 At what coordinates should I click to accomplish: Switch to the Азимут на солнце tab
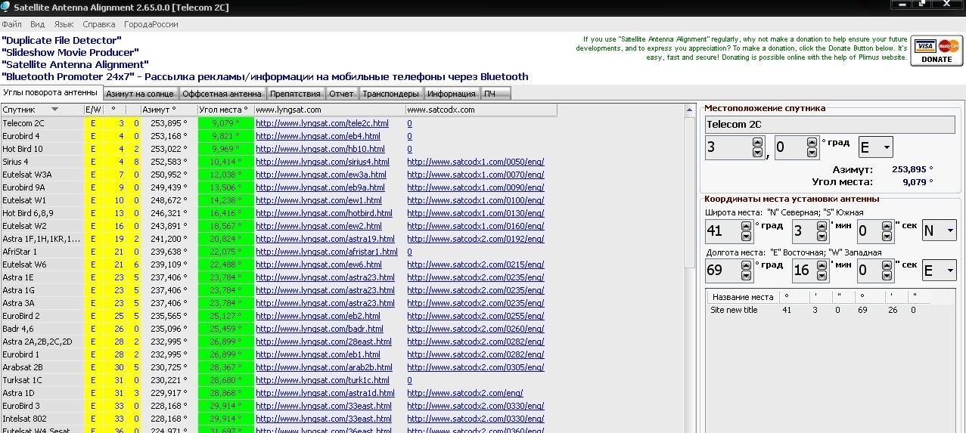coord(140,94)
